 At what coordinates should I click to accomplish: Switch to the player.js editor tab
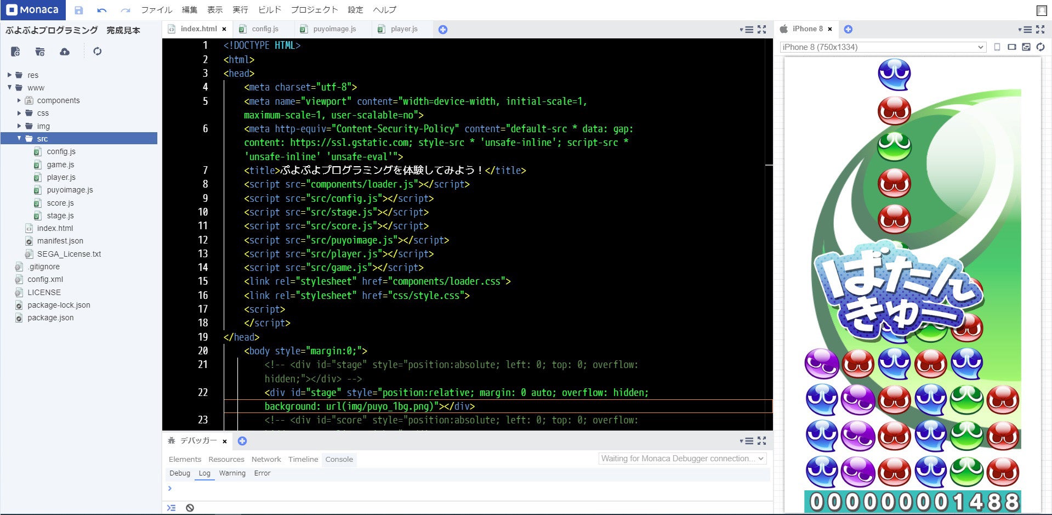click(x=403, y=29)
